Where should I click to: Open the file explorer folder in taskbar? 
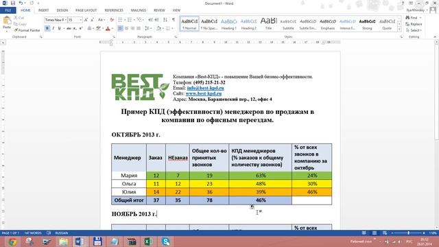[64, 242]
